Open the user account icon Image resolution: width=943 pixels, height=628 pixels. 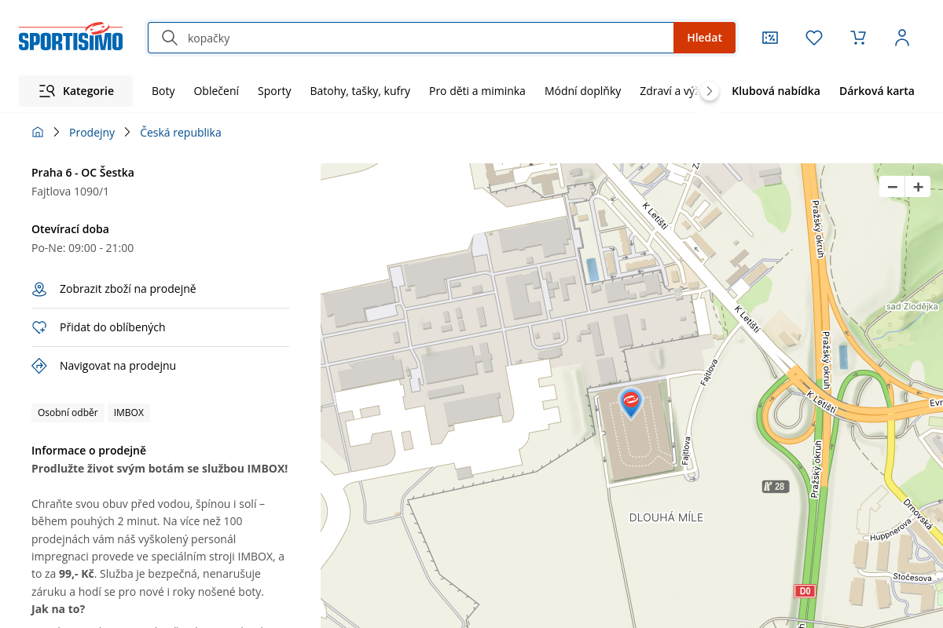(x=902, y=38)
